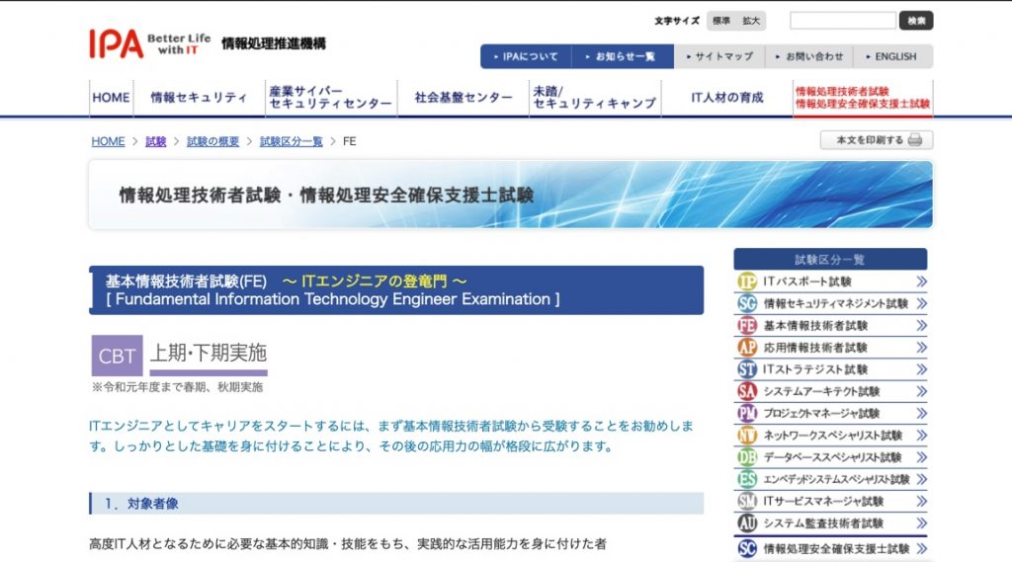Open the システム監査技術者試験 link
Image resolution: width=1012 pixels, height=562 pixels.
[x=823, y=522]
